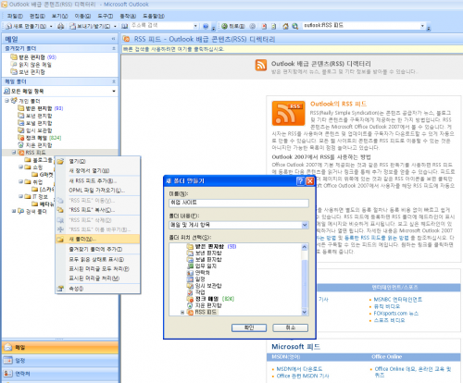Choose 열기 in the context menu
This screenshot has height=383, width=463.
point(97,161)
